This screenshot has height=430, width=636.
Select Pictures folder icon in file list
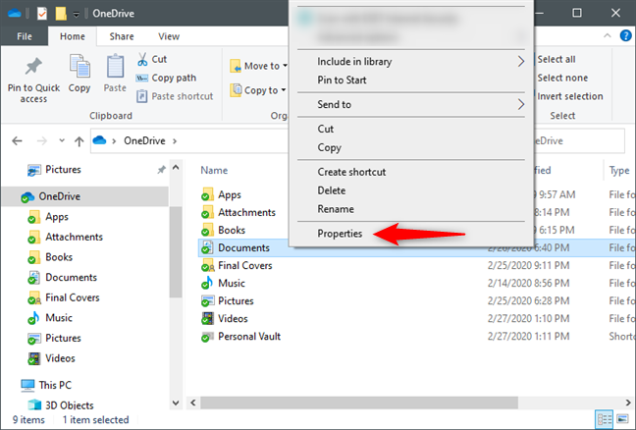tap(207, 300)
